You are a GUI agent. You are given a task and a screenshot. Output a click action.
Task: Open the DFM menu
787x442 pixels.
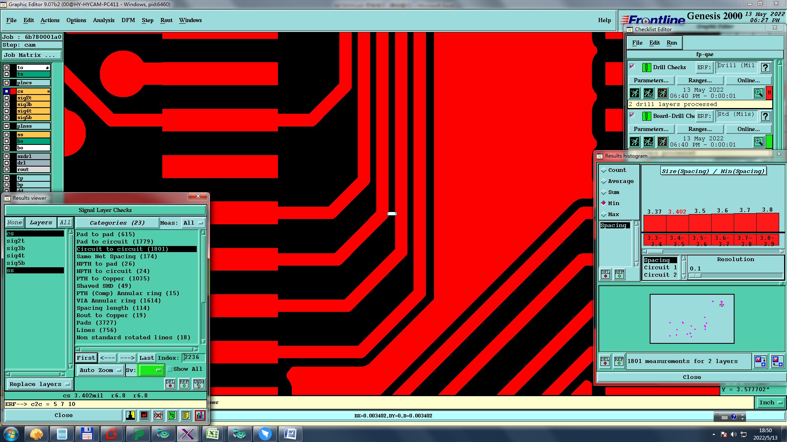(x=128, y=20)
